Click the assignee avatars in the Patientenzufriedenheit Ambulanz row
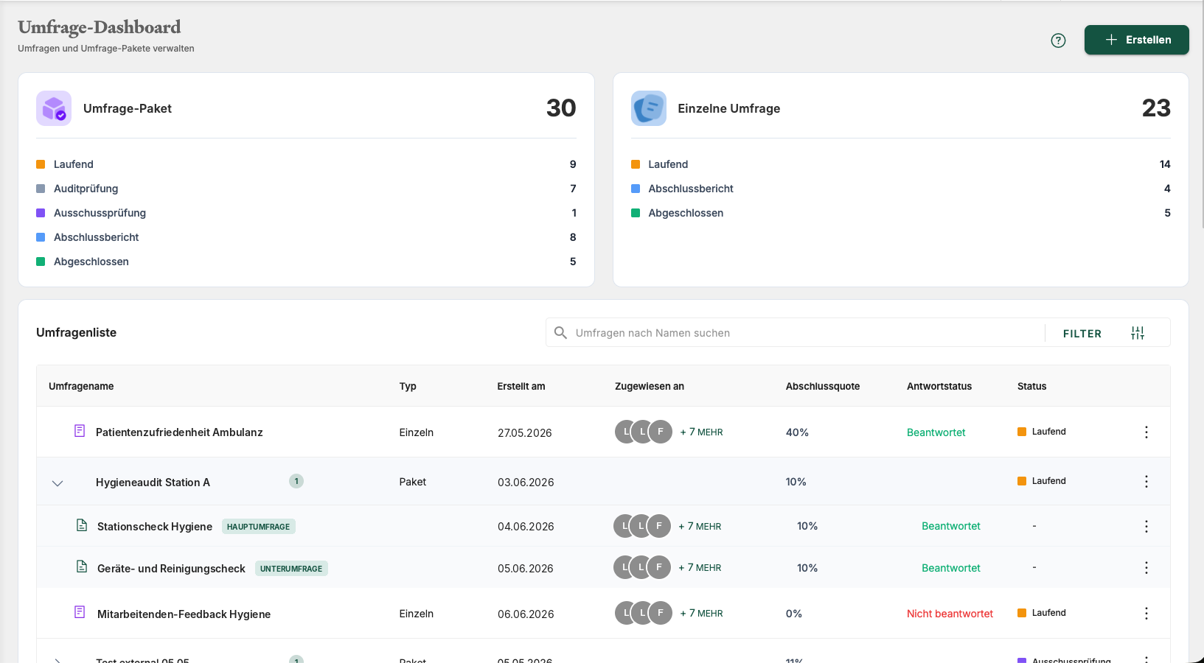The height and width of the screenshot is (663, 1204). [x=644, y=432]
